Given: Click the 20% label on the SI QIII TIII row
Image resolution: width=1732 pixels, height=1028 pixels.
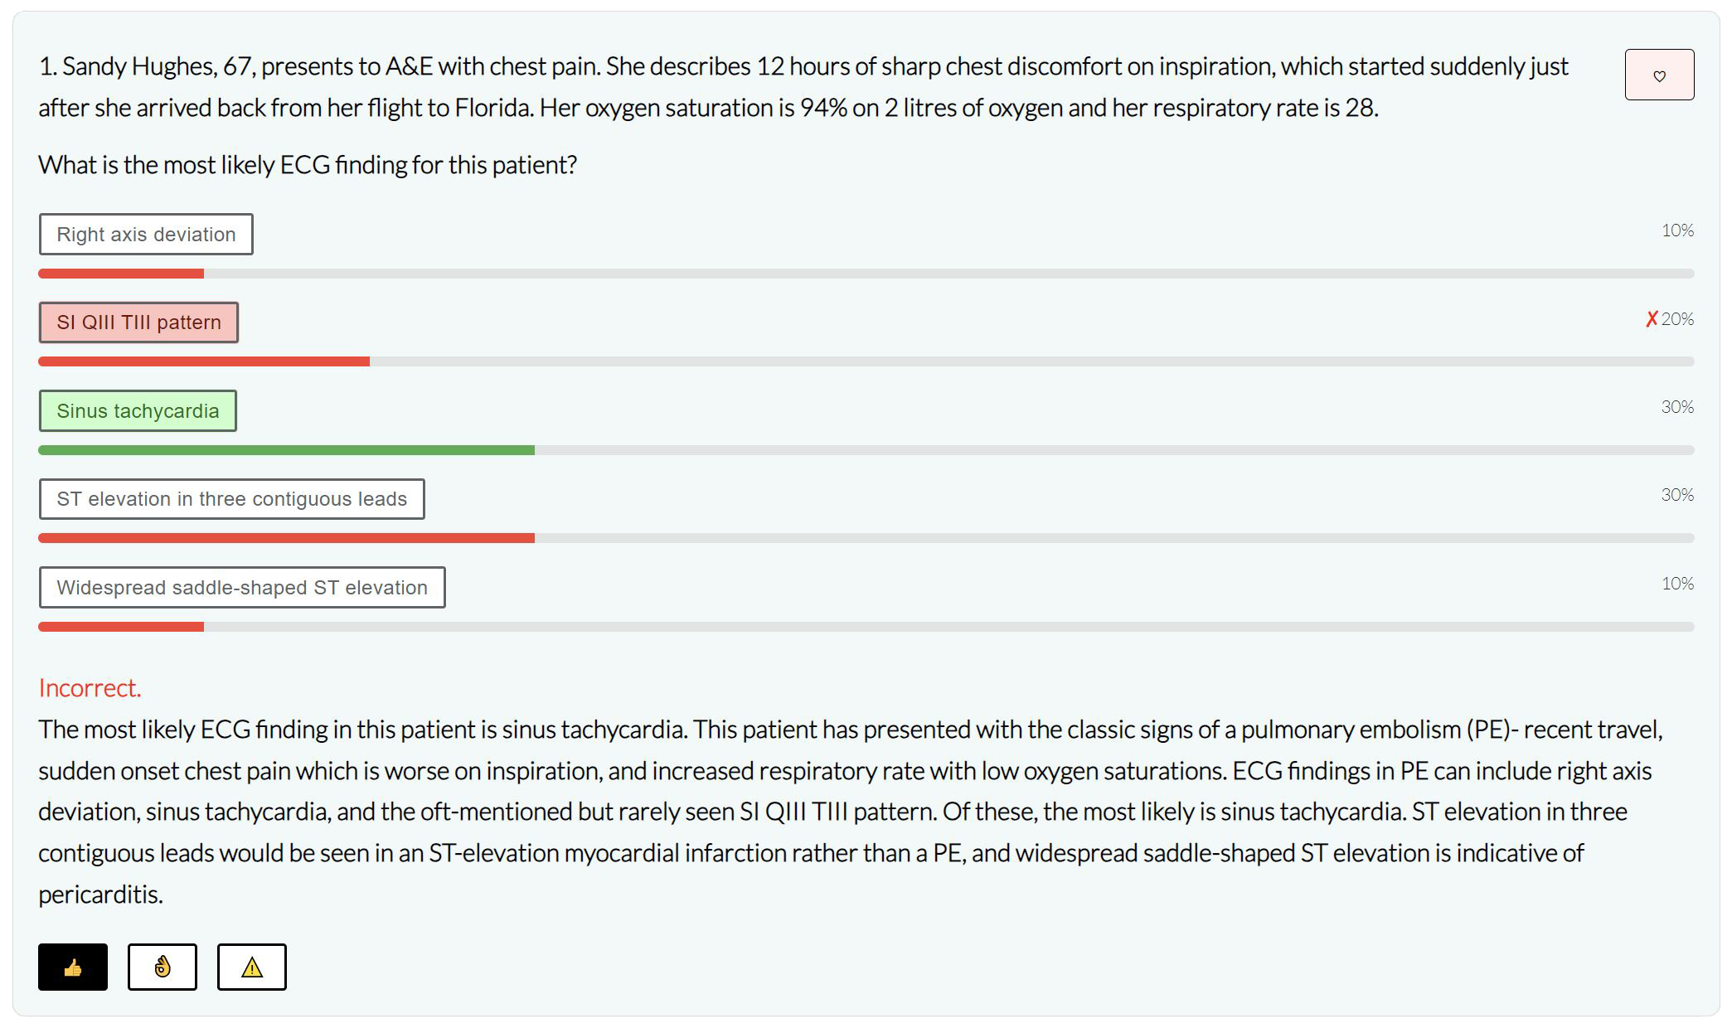Looking at the screenshot, I should (x=1678, y=319).
